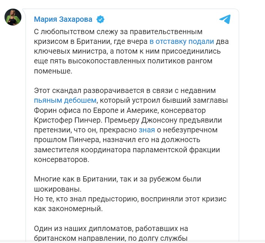The image size is (265, 243).
Task: Click the blue verified checkmark badge
Action: click(x=100, y=19)
